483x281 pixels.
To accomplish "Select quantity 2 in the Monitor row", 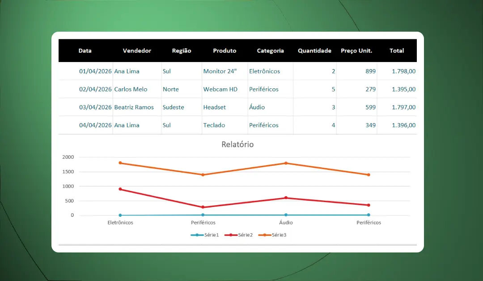I will click(333, 71).
